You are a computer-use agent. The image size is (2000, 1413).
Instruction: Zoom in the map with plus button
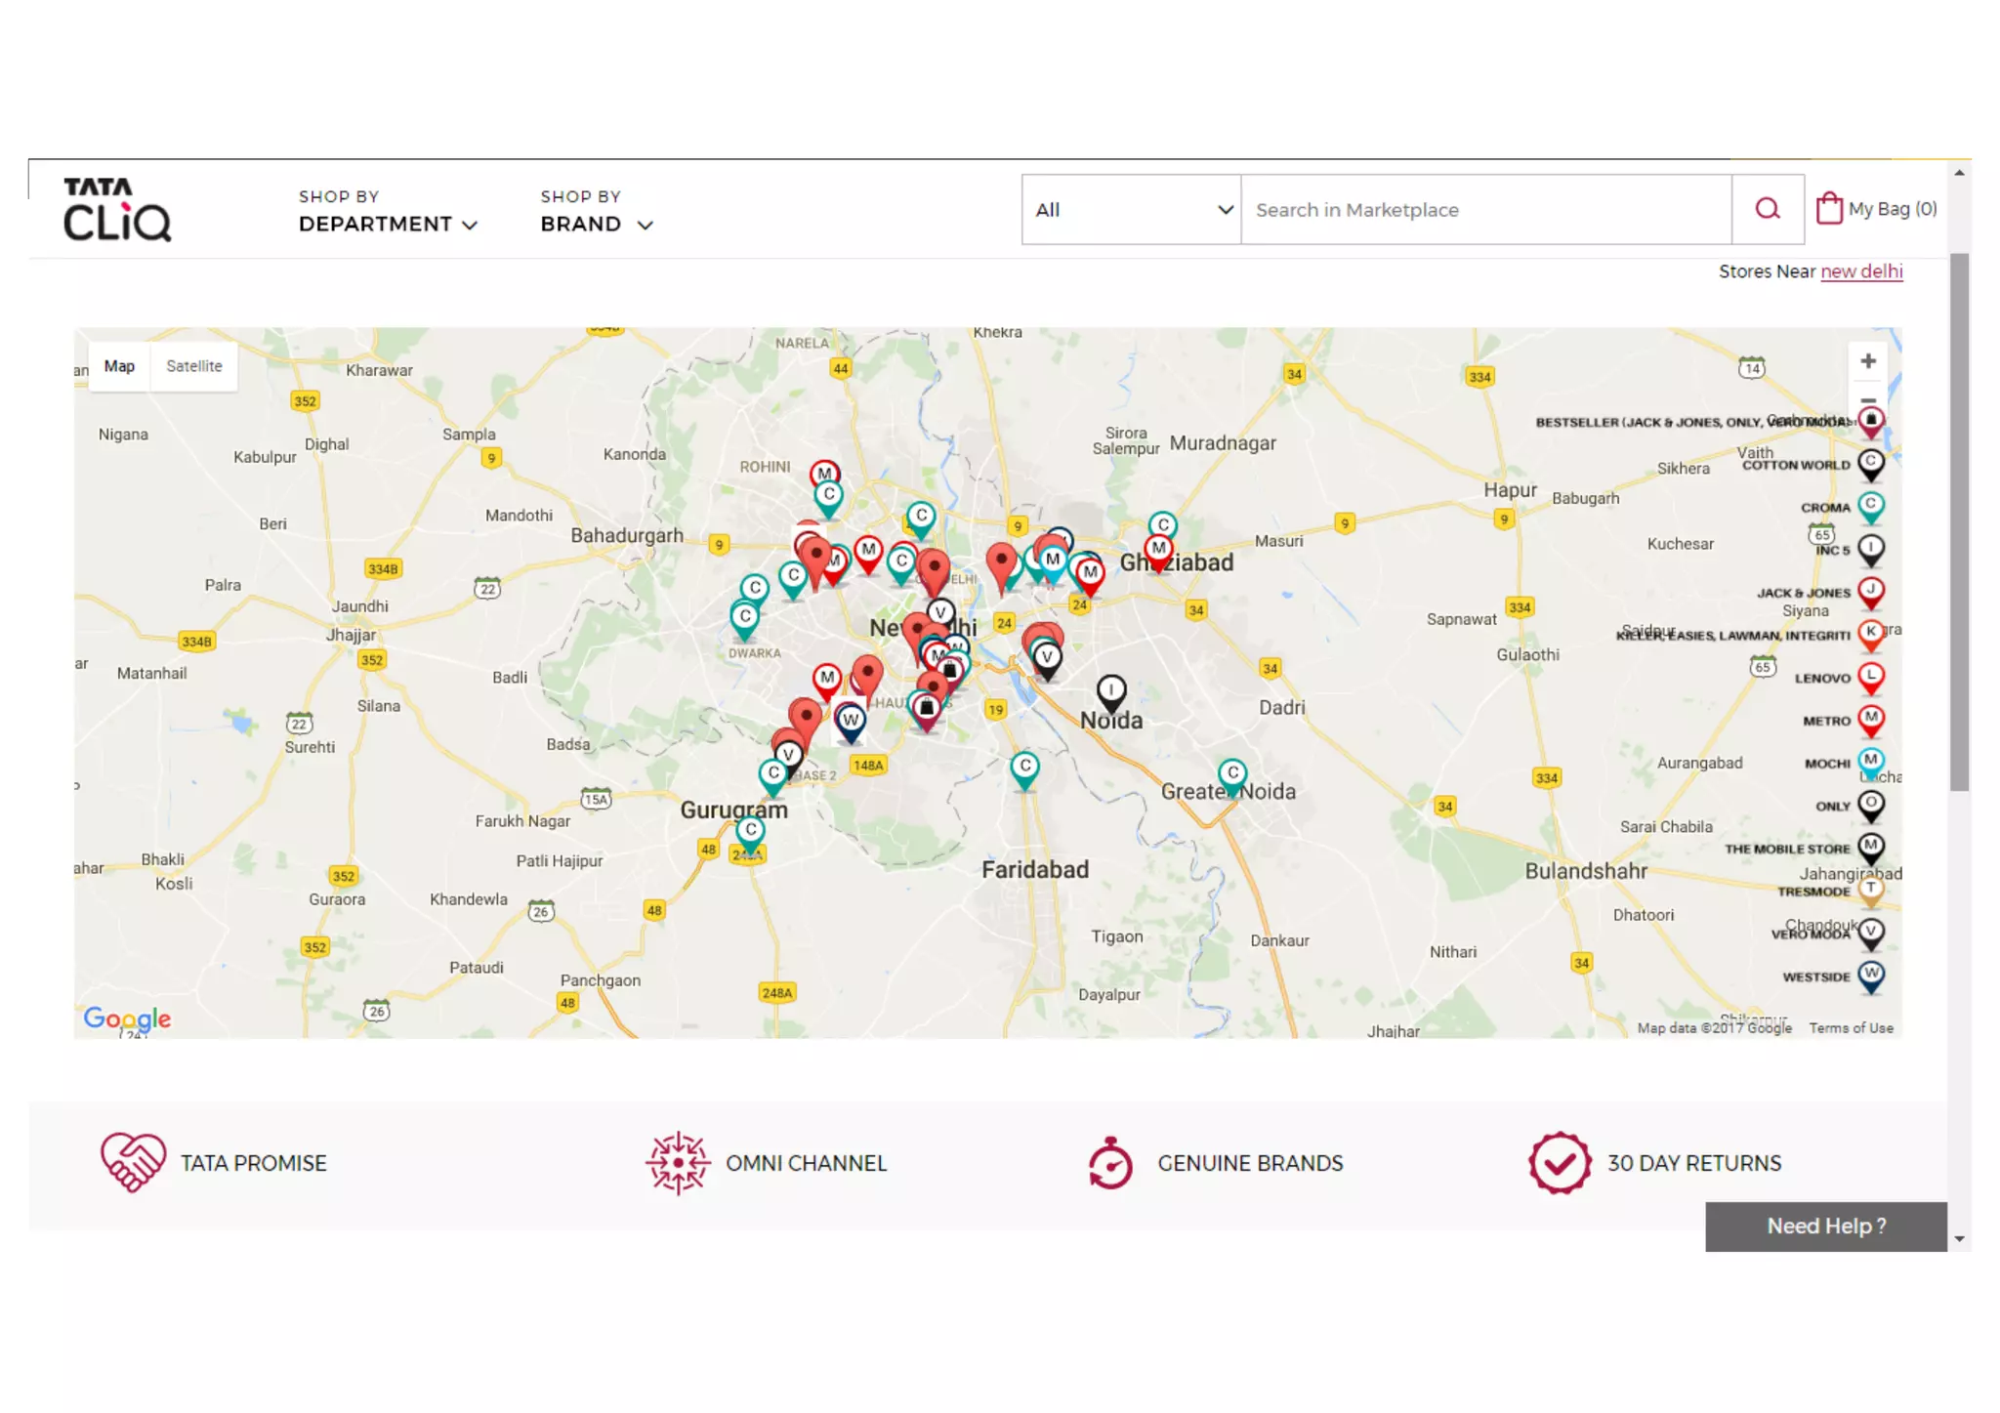[1867, 361]
